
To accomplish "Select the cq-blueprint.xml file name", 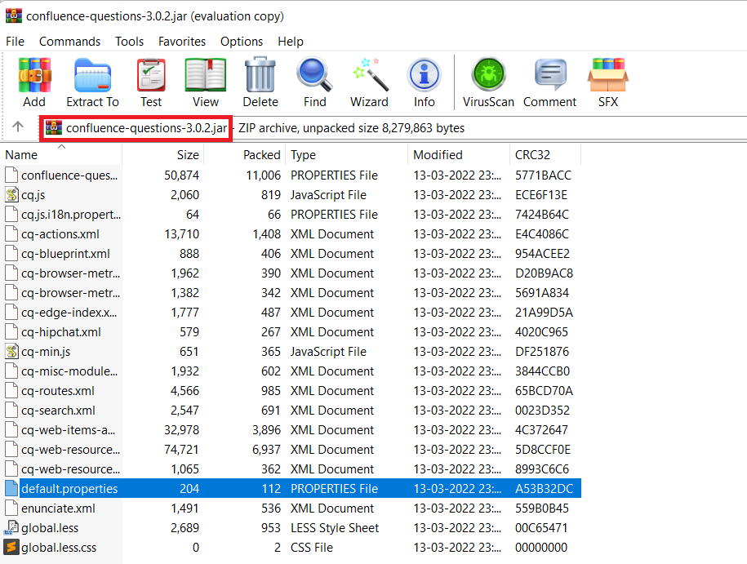I will tap(65, 253).
